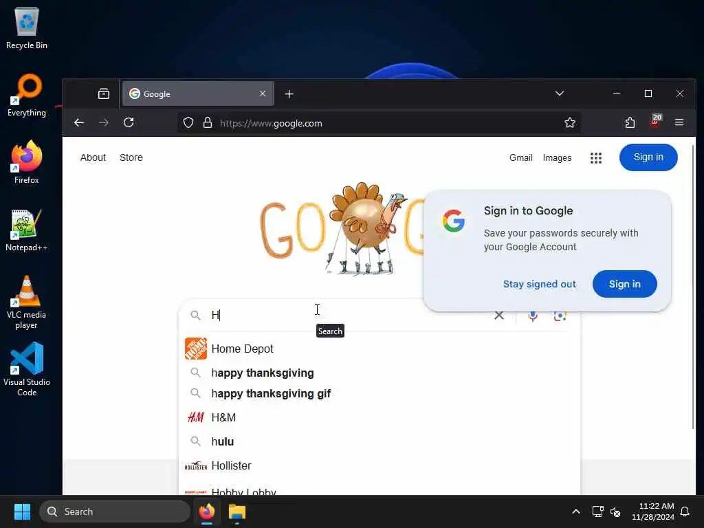
Task: Launch the Everything search desktop shortcut
Action: click(x=27, y=95)
